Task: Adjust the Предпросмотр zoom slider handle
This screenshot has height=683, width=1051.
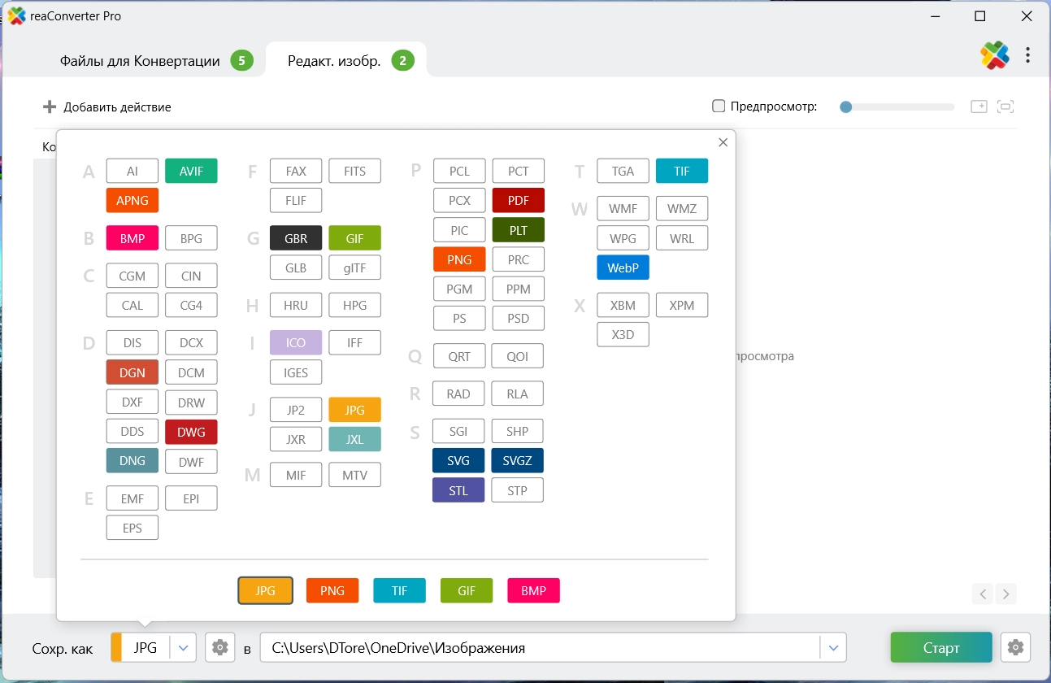Action: coord(846,107)
